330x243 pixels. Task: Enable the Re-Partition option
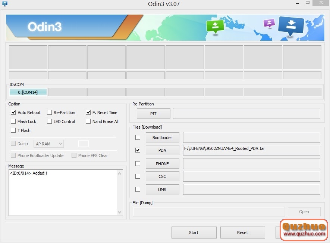click(x=49, y=113)
